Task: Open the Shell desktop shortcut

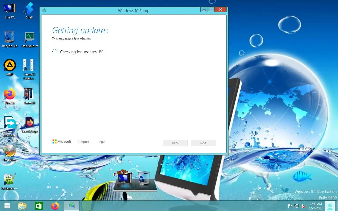Action: 30,11
